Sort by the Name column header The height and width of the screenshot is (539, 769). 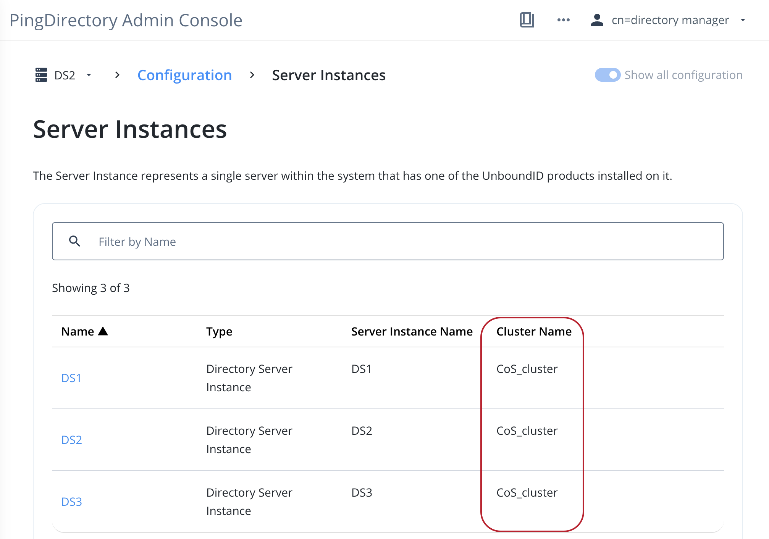click(x=78, y=331)
